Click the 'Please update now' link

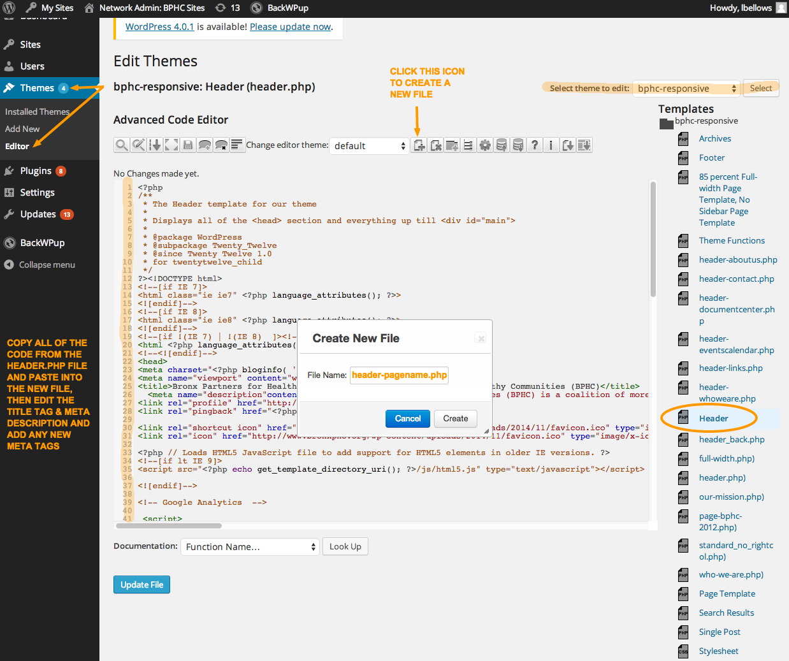(x=290, y=27)
